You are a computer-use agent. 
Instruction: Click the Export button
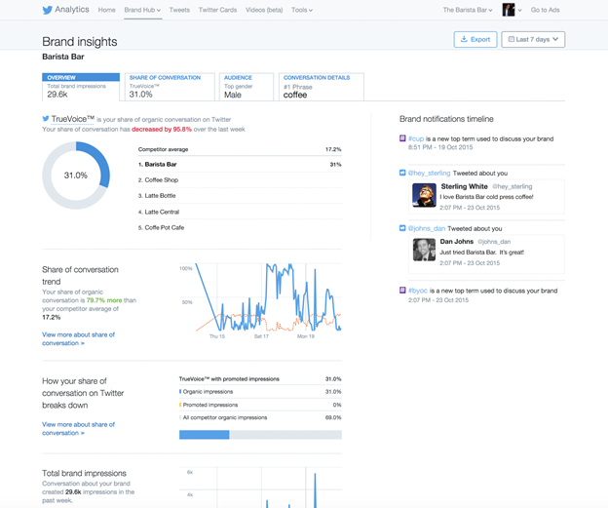[475, 39]
